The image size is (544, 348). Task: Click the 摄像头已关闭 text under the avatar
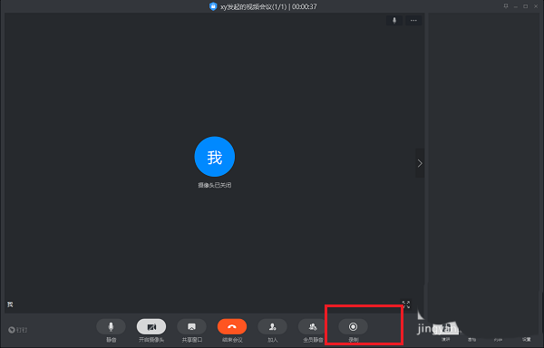(215, 185)
